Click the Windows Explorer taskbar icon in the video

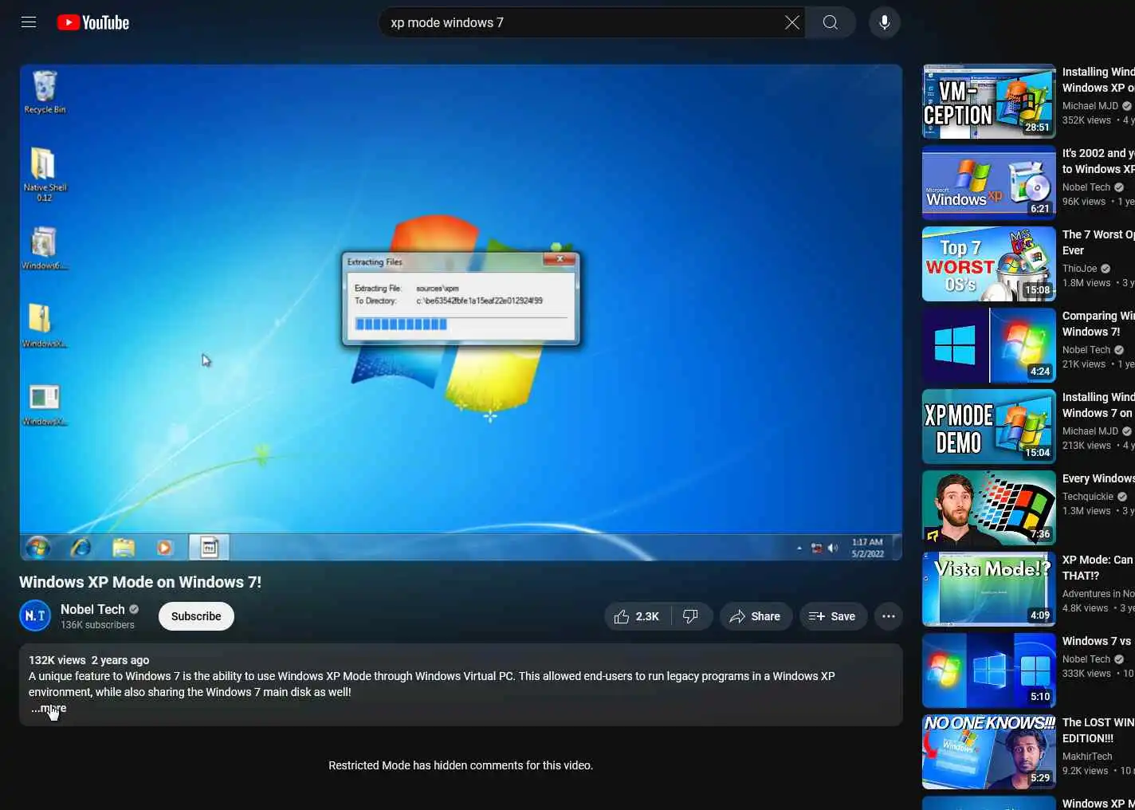click(123, 548)
